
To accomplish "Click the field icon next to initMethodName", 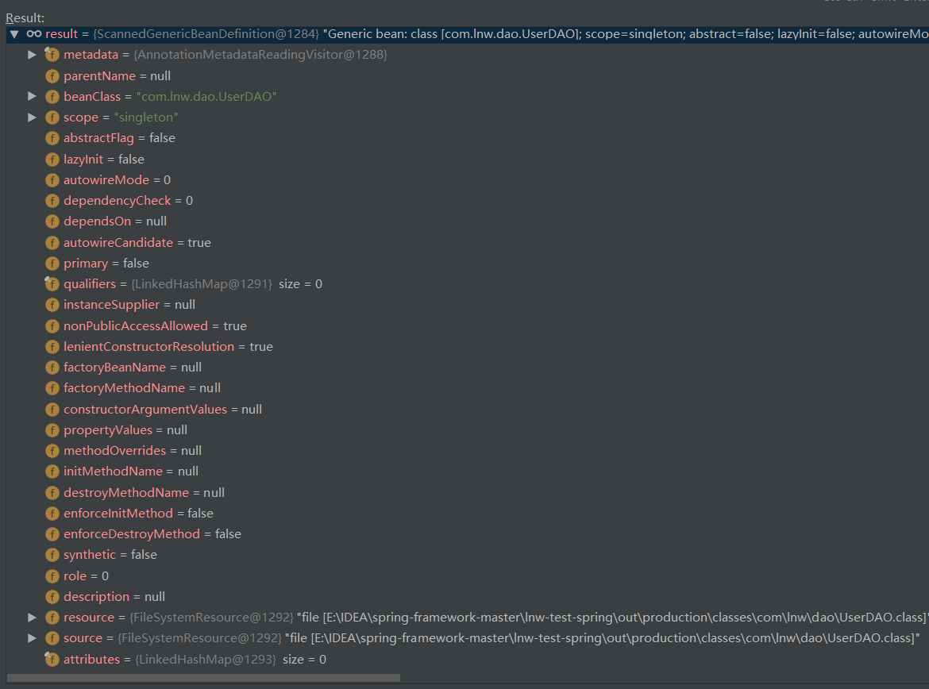I will [52, 472].
